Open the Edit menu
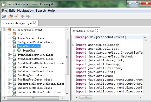 [x=12, y=10]
